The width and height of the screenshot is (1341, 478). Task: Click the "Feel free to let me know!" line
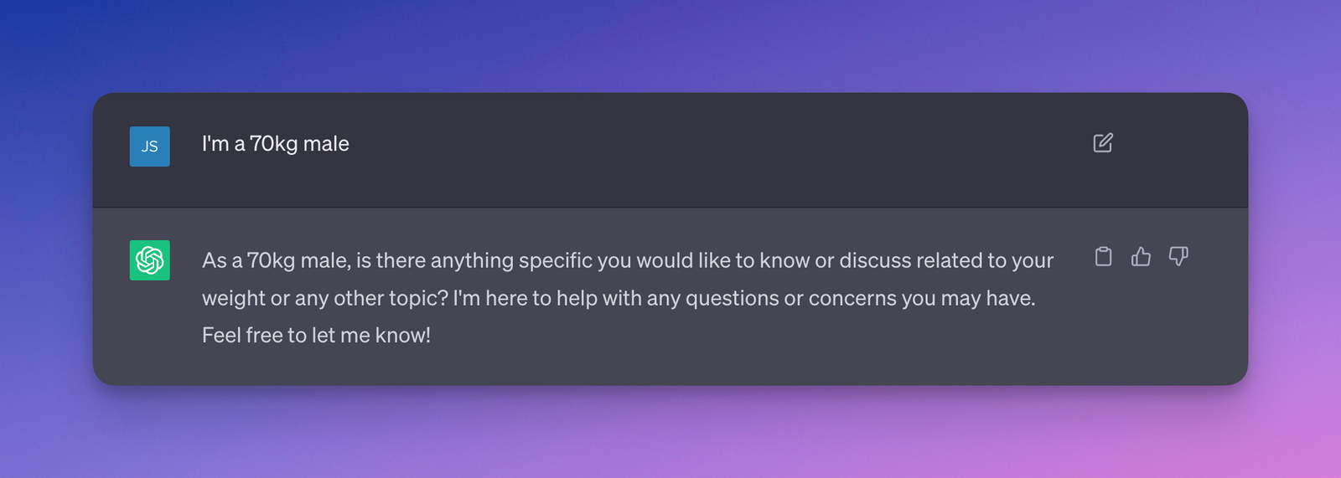(x=316, y=336)
